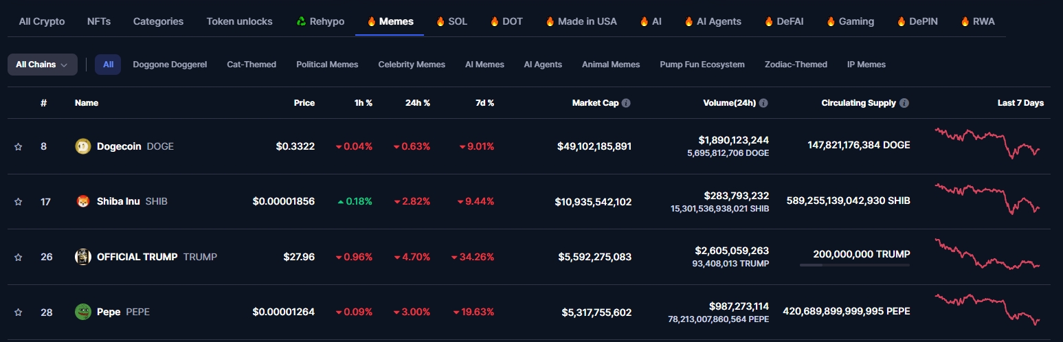The height and width of the screenshot is (342, 1063).
Task: Filter by Political Memes
Action: click(327, 65)
